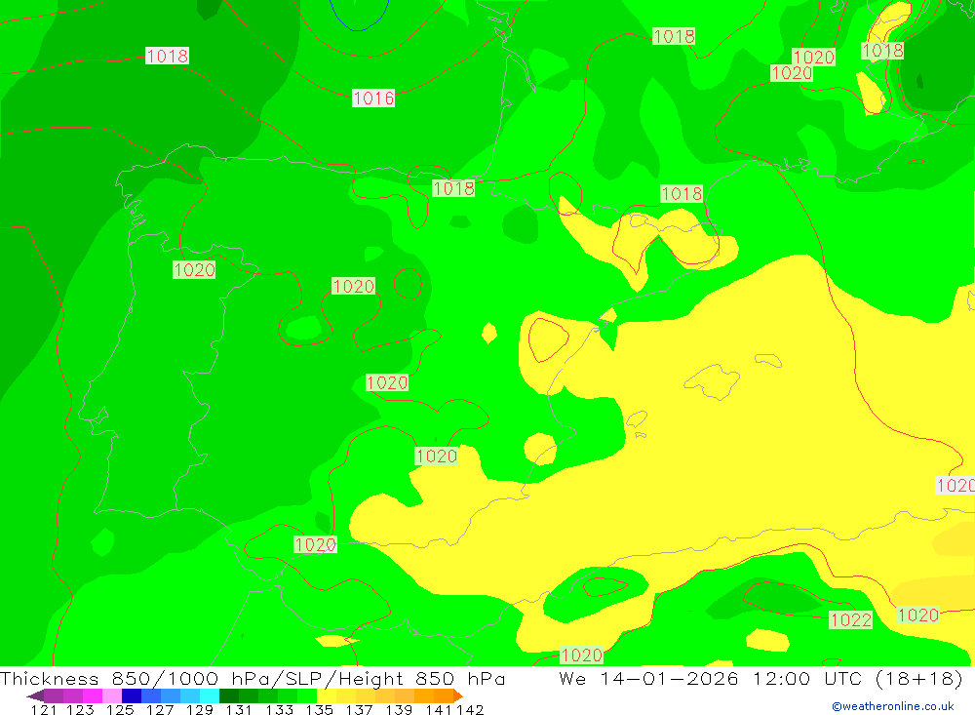
Task: Click the orange right arrow of the legend
Action: 458,695
